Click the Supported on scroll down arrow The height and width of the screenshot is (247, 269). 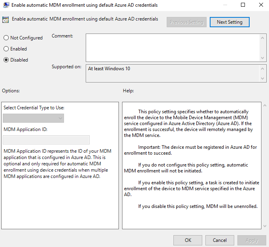pyautogui.click(x=262, y=79)
